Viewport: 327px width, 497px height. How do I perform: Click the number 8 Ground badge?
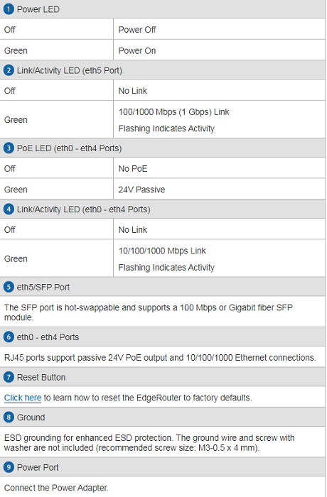click(9, 417)
